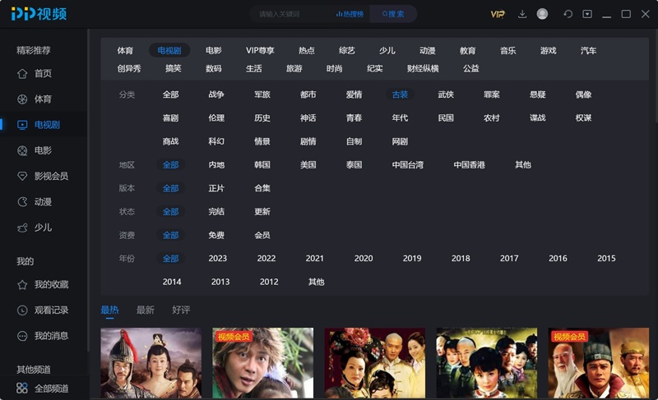This screenshot has width=658, height=400.
Task: Filter year by 2015
Action: tap(606, 259)
